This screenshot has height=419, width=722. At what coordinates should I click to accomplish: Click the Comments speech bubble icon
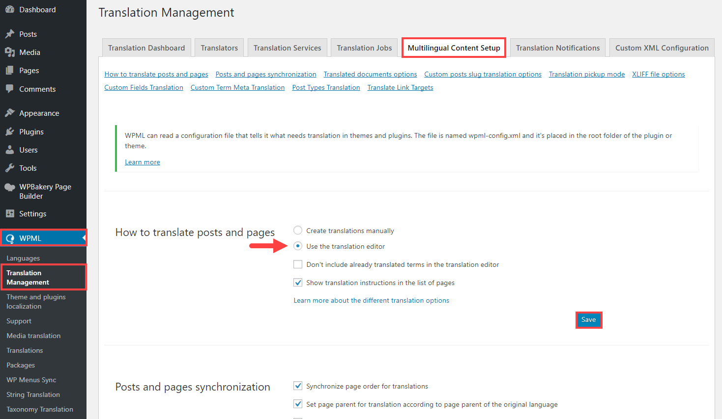10,89
